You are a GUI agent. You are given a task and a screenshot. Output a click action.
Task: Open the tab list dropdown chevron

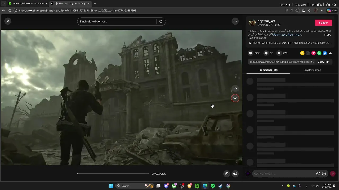(3, 4)
